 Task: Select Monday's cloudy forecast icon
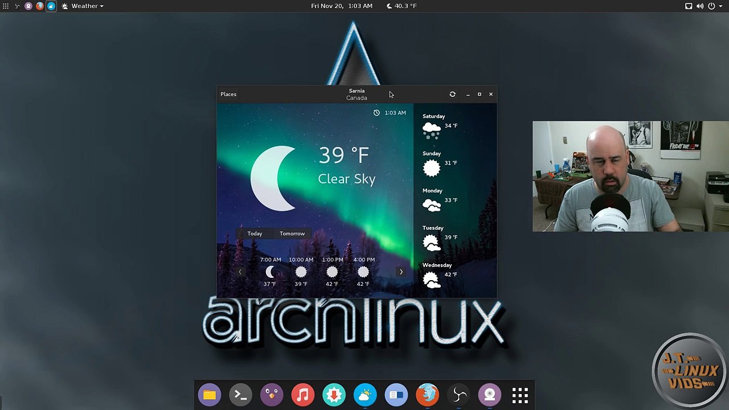432,204
